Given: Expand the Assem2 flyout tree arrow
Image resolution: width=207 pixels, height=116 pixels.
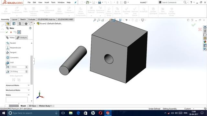Looking at the screenshot, I should click(x=35, y=24).
